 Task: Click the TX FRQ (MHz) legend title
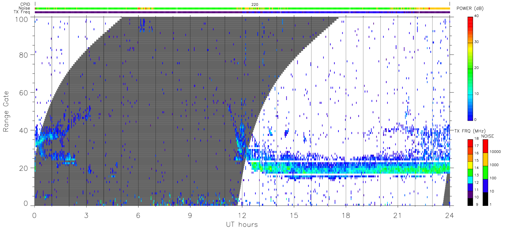(x=470, y=131)
